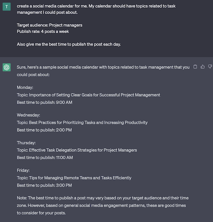This screenshot has width=213, height=222.
Task: Click the copy to clipboard icon
Action: coord(195,67)
